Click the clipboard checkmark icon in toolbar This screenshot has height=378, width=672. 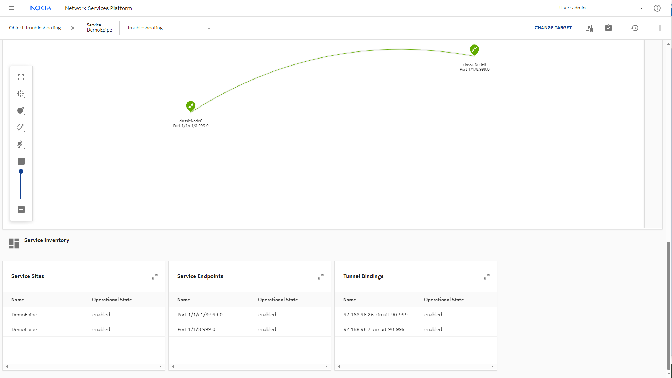tap(609, 28)
